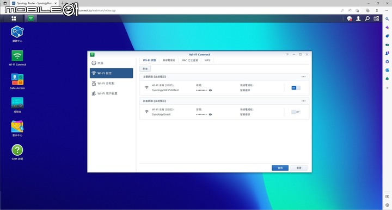Open the SRM notifications chat bubble icon
The width and height of the screenshot is (392, 210).
[x=349, y=18]
